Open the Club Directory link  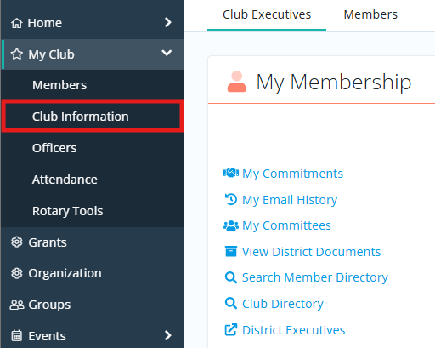tap(283, 304)
